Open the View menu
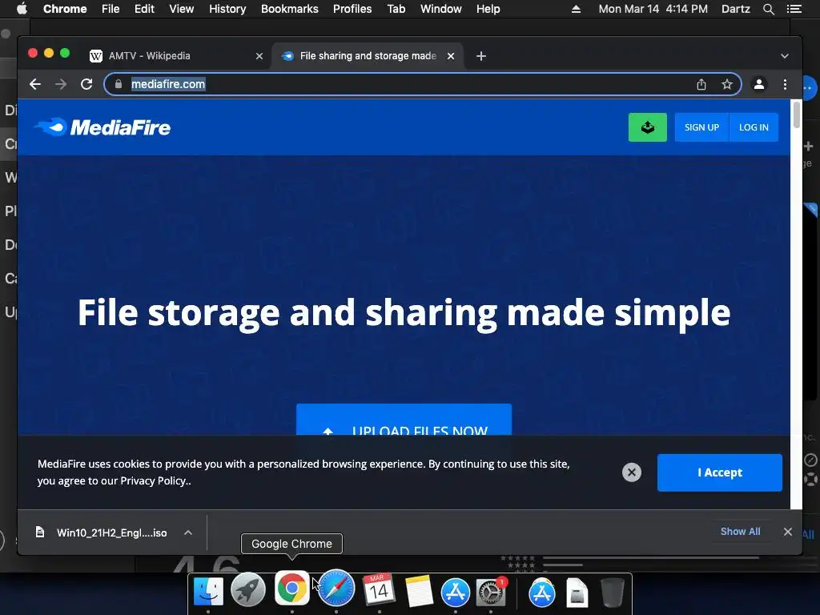 [182, 9]
